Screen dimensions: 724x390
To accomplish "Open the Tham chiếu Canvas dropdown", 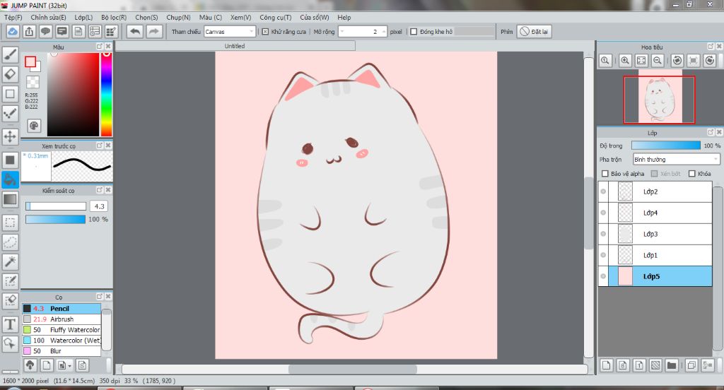I will (x=230, y=31).
